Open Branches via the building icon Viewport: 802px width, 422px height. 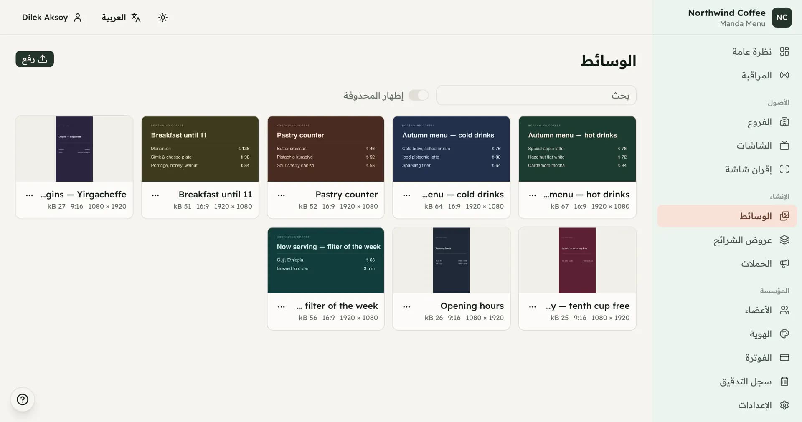click(x=784, y=122)
